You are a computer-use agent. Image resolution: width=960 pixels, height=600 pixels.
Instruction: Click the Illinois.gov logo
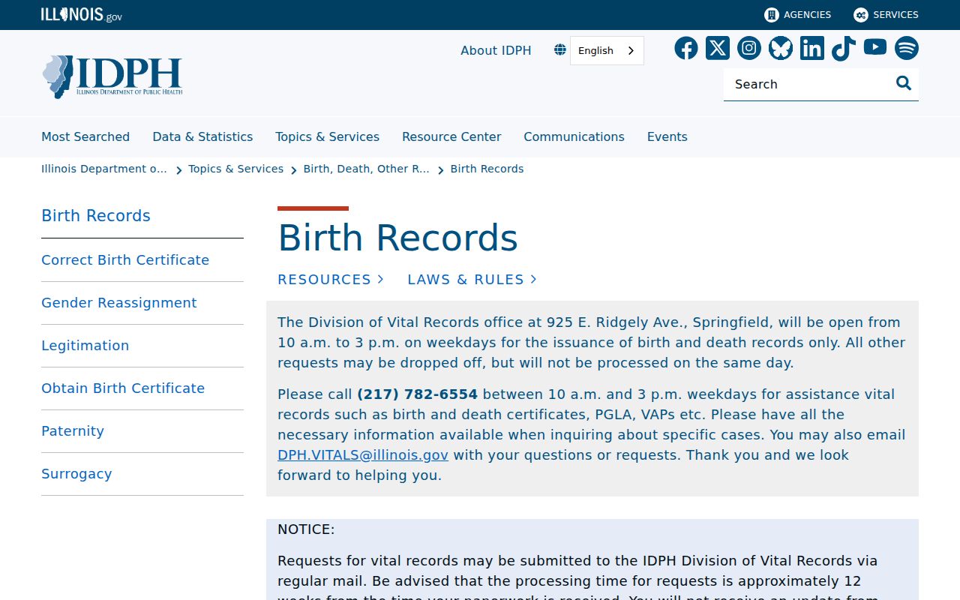pyautogui.click(x=82, y=15)
